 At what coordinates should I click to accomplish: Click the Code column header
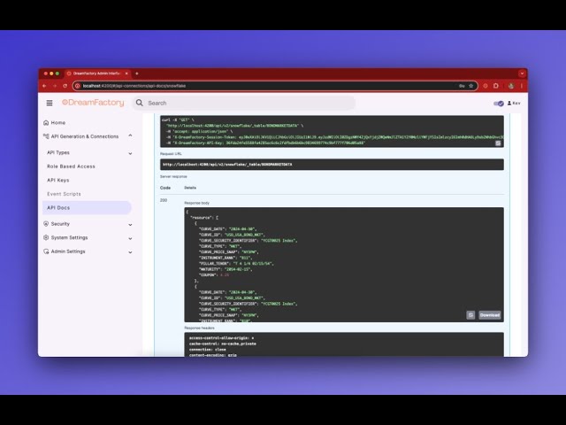click(165, 188)
